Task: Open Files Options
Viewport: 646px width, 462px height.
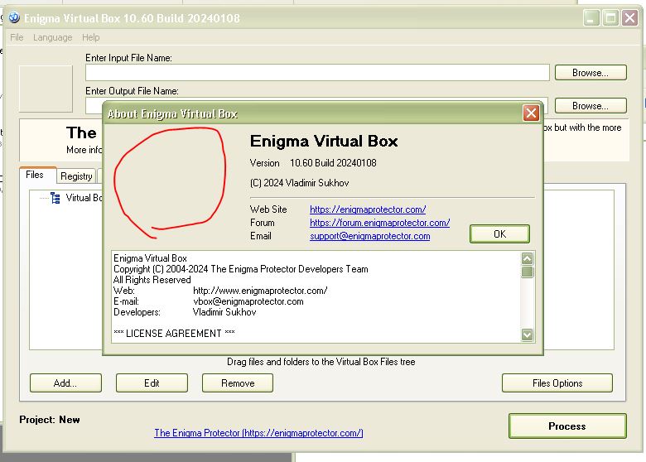Action: pyautogui.click(x=557, y=383)
